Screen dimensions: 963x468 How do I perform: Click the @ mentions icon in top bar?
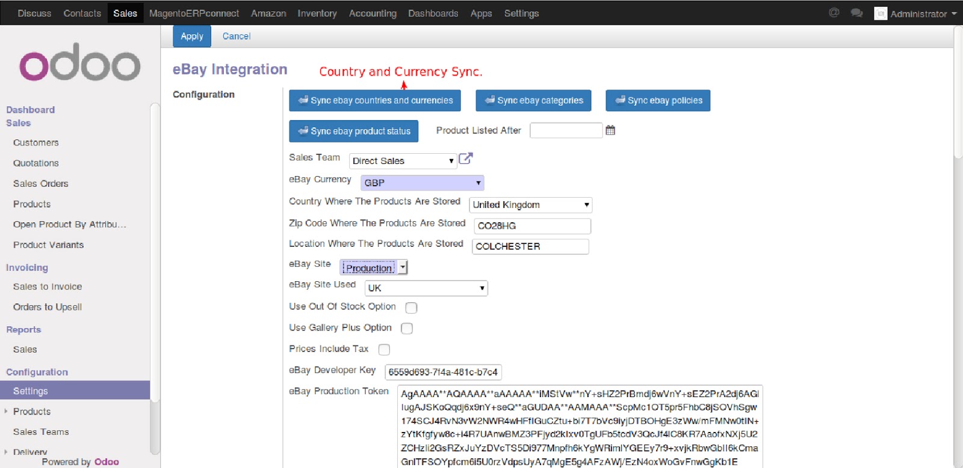[834, 13]
